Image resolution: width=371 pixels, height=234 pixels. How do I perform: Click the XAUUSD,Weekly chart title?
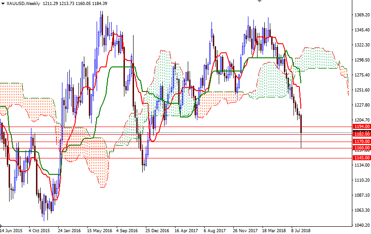[x=23, y=4]
